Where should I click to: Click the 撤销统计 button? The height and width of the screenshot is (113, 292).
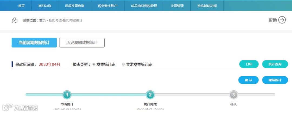(275, 80)
